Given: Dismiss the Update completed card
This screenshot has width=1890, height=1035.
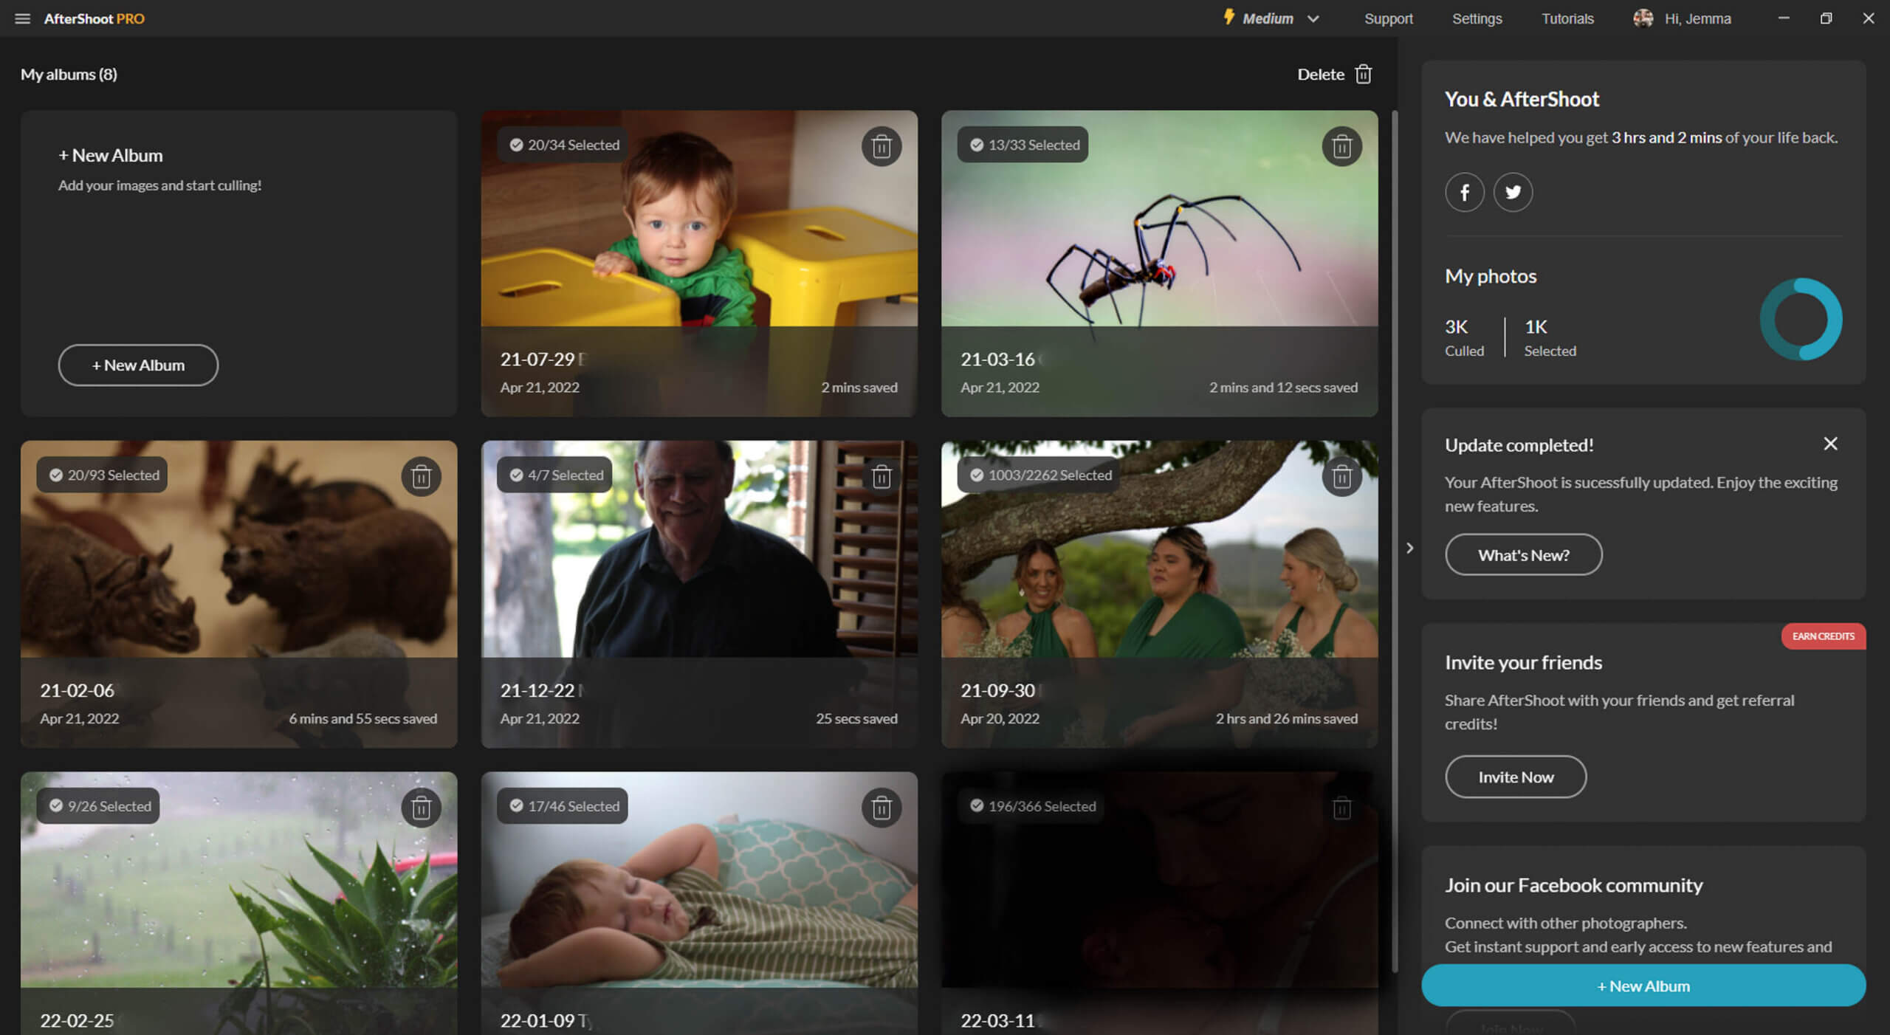Looking at the screenshot, I should tap(1830, 444).
